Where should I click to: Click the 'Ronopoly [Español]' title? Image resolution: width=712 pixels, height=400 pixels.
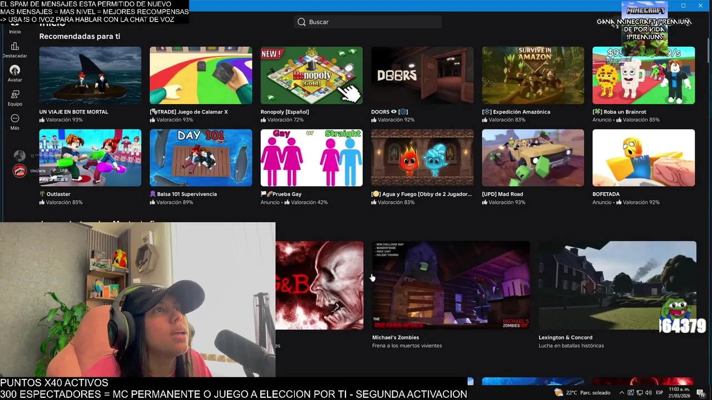coord(284,112)
